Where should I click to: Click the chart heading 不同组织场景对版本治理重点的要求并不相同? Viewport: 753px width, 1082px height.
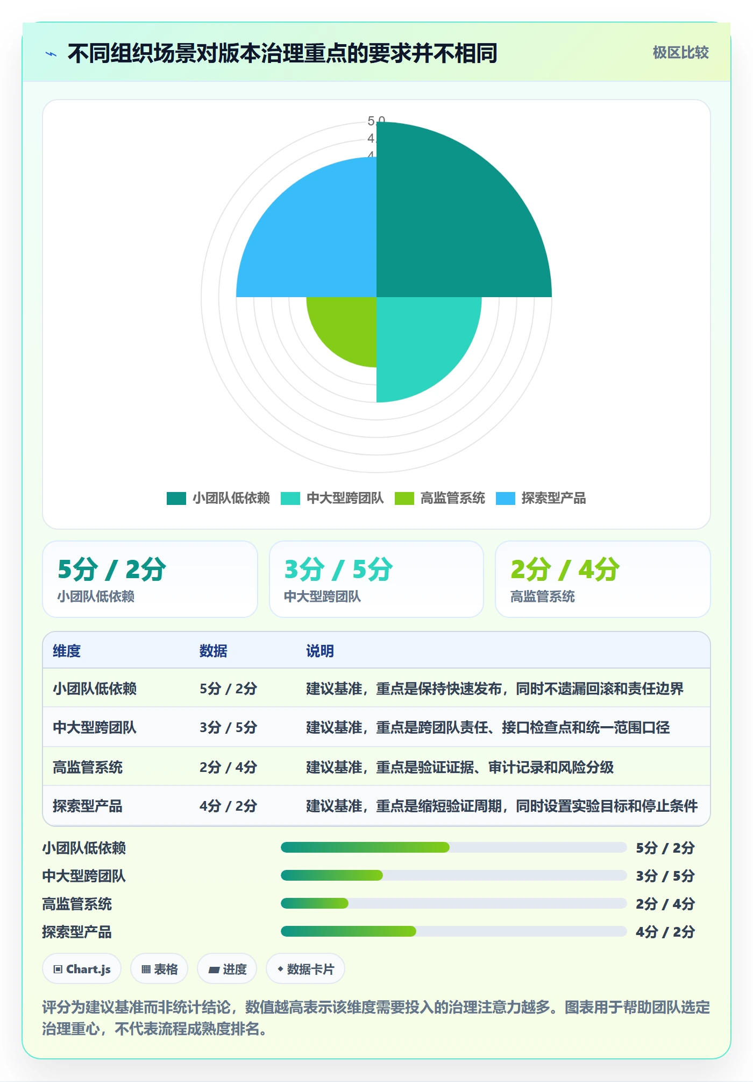click(282, 53)
